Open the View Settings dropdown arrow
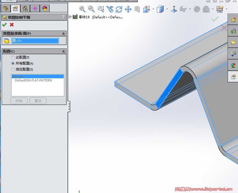The image size is (238, 193). 227,9
